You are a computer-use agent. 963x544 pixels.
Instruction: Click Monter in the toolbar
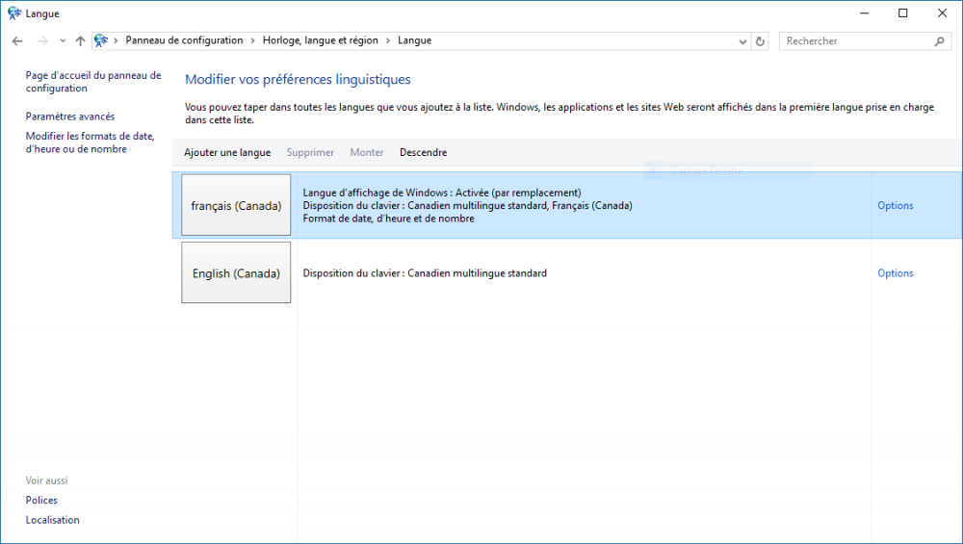click(x=367, y=152)
